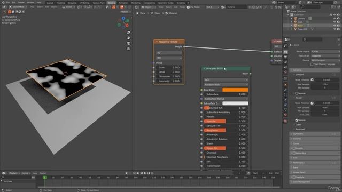
Task: Click the Camera object icon in outliner
Action: click(x=296, y=19)
